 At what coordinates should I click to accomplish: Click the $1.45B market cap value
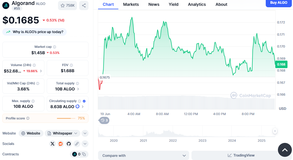38,53
